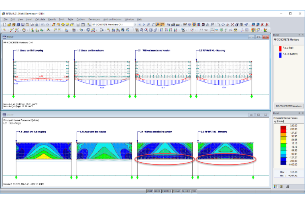This screenshot has width=305, height=204.
Task: Open the Add-on Modules menu
Action: tap(112, 19)
